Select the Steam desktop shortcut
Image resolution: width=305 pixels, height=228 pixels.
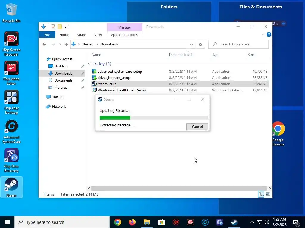[11, 187]
